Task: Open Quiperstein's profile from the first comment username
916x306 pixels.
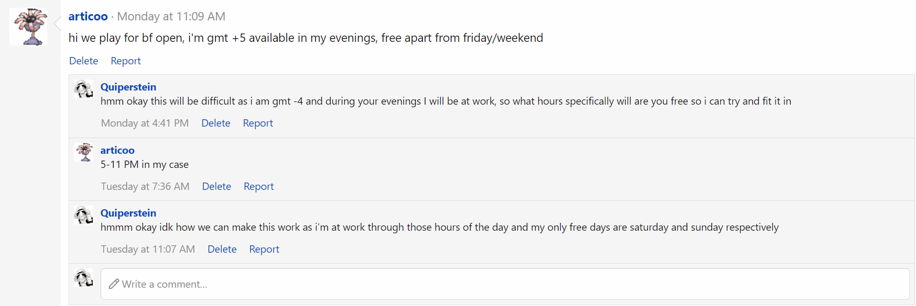Action: point(128,87)
